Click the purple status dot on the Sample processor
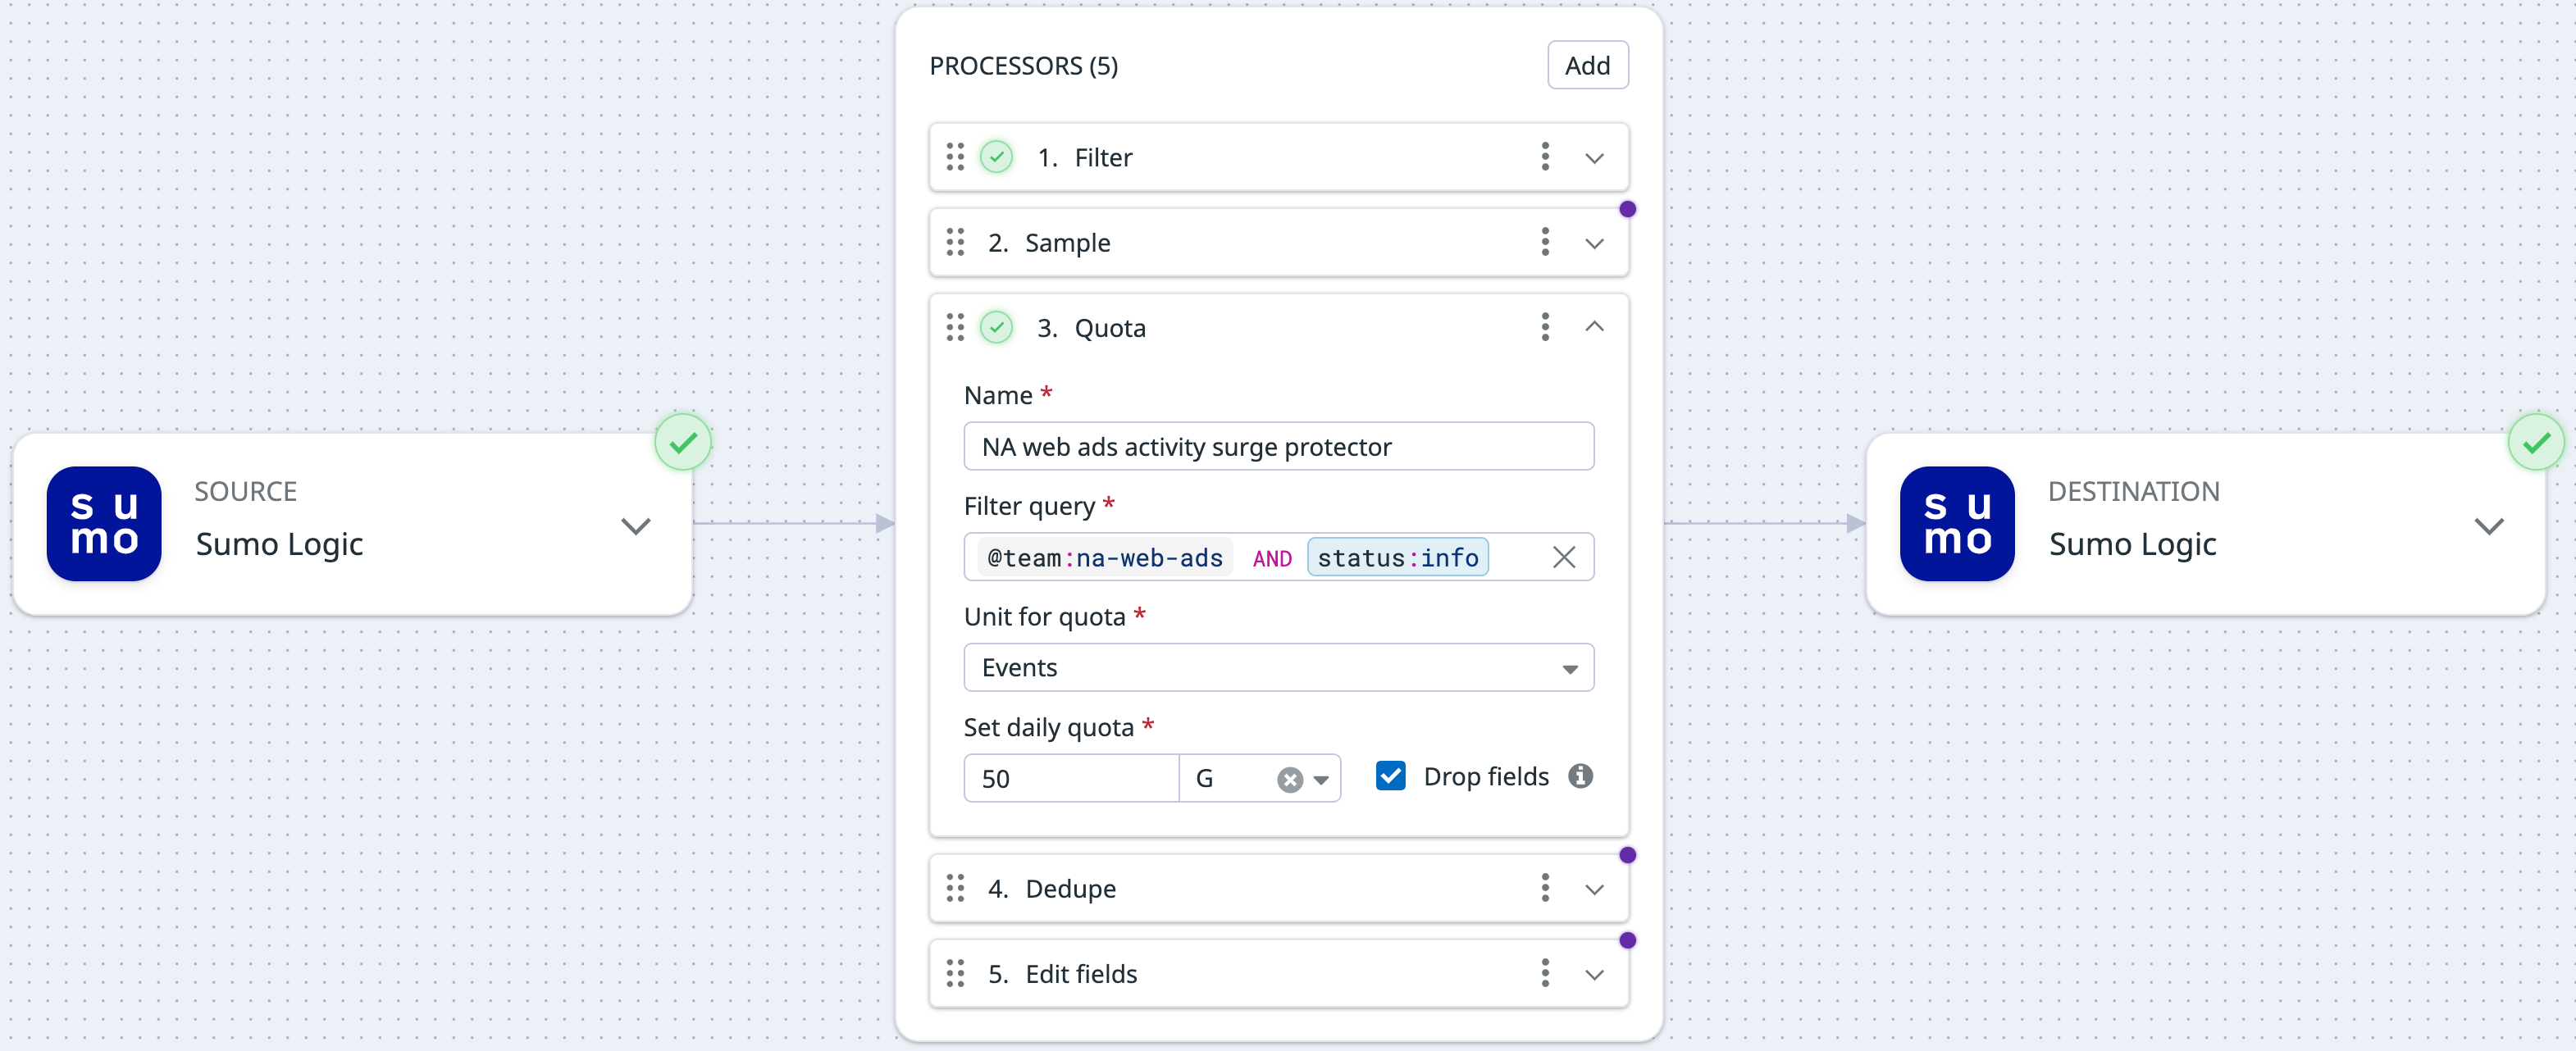The image size is (2576, 1051). (x=1628, y=208)
